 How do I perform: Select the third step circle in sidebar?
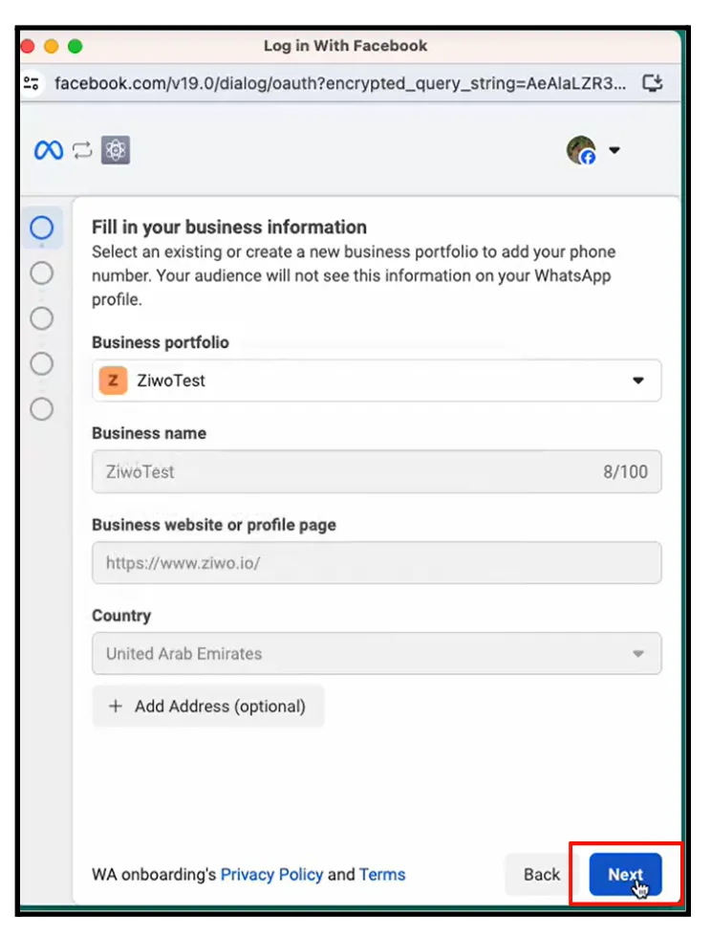pyautogui.click(x=41, y=318)
